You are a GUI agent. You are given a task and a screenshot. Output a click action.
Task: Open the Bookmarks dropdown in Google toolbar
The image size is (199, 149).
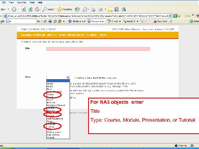click(x=77, y=21)
